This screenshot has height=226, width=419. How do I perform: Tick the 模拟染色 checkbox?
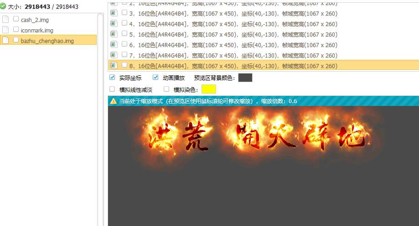coord(166,89)
